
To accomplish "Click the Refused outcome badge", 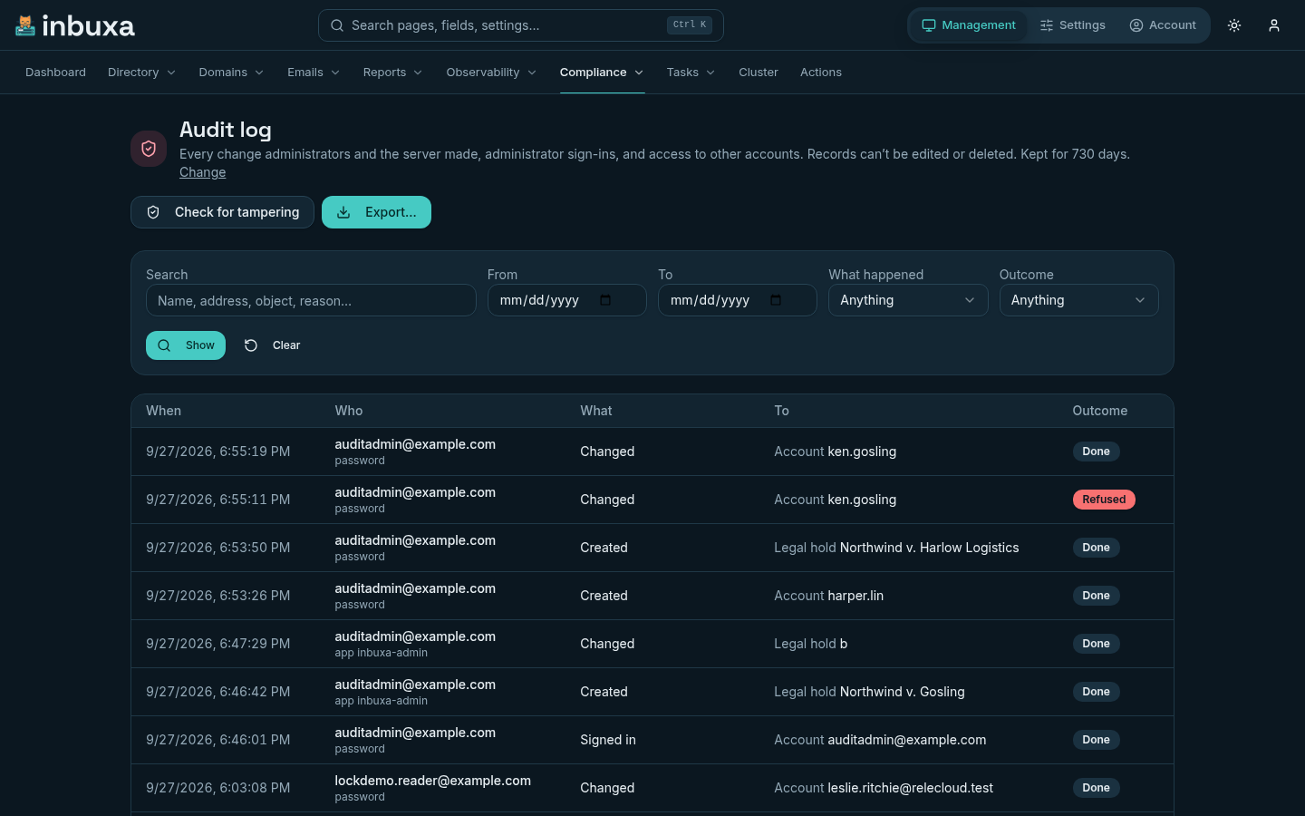I will [x=1104, y=500].
